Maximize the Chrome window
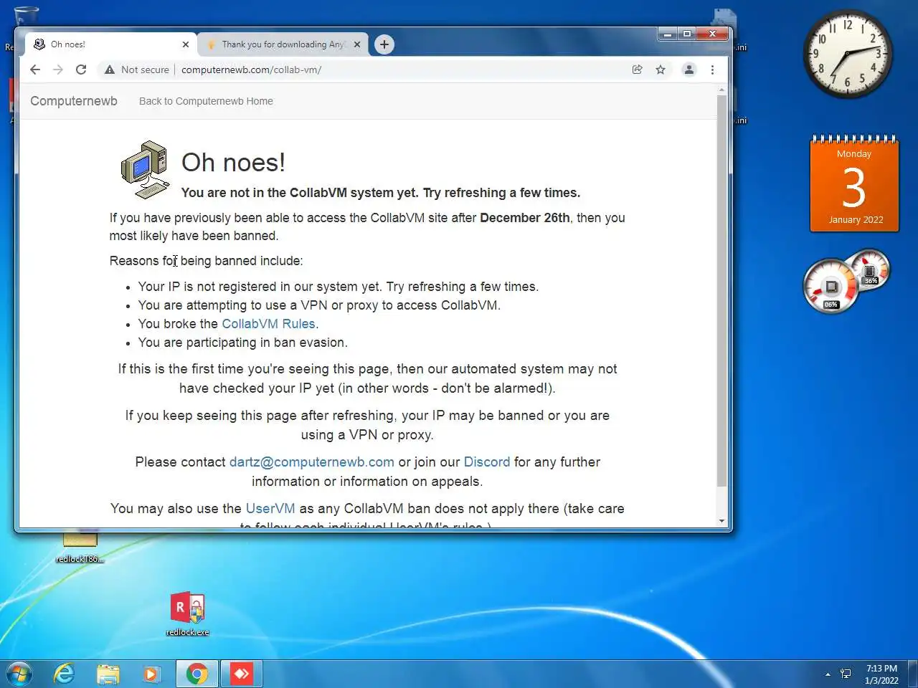The image size is (918, 688). click(687, 34)
